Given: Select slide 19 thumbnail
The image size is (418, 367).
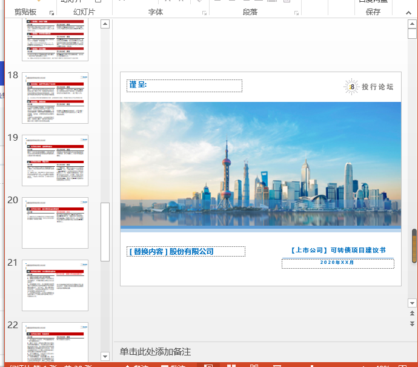Looking at the screenshot, I should click(x=55, y=160).
